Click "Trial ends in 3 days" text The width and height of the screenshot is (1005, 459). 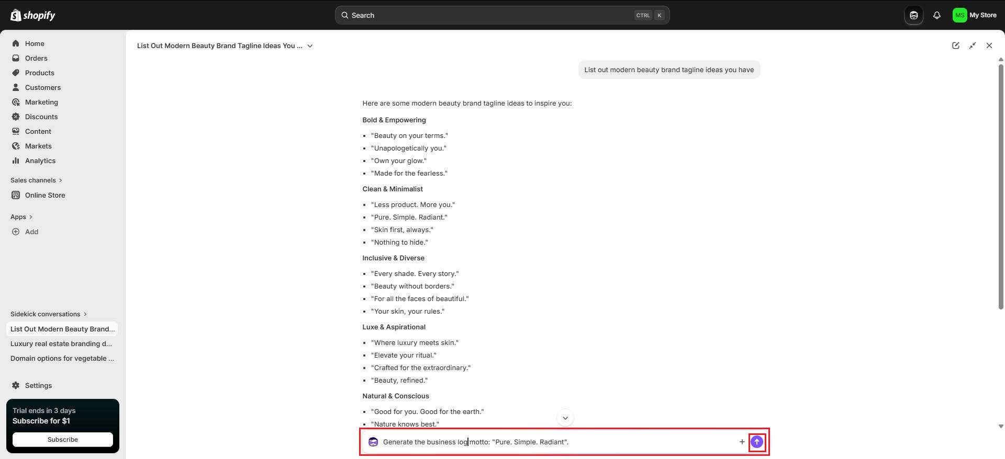point(44,410)
